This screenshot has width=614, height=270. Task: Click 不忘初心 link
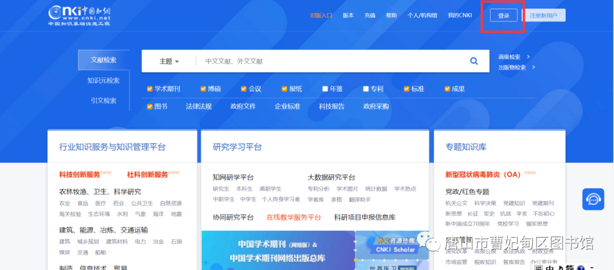pyautogui.click(x=543, y=214)
